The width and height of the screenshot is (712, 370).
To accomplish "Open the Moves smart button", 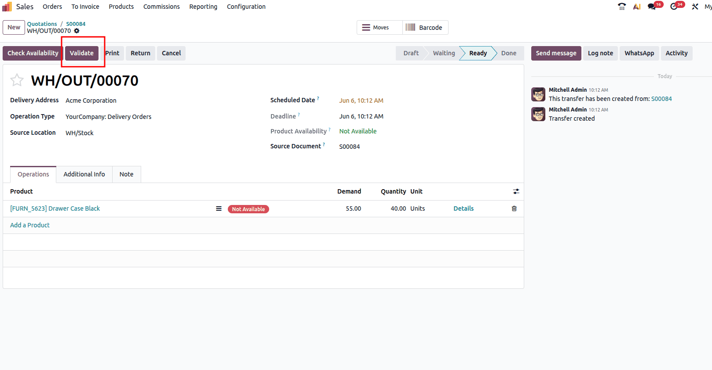I will coord(380,27).
